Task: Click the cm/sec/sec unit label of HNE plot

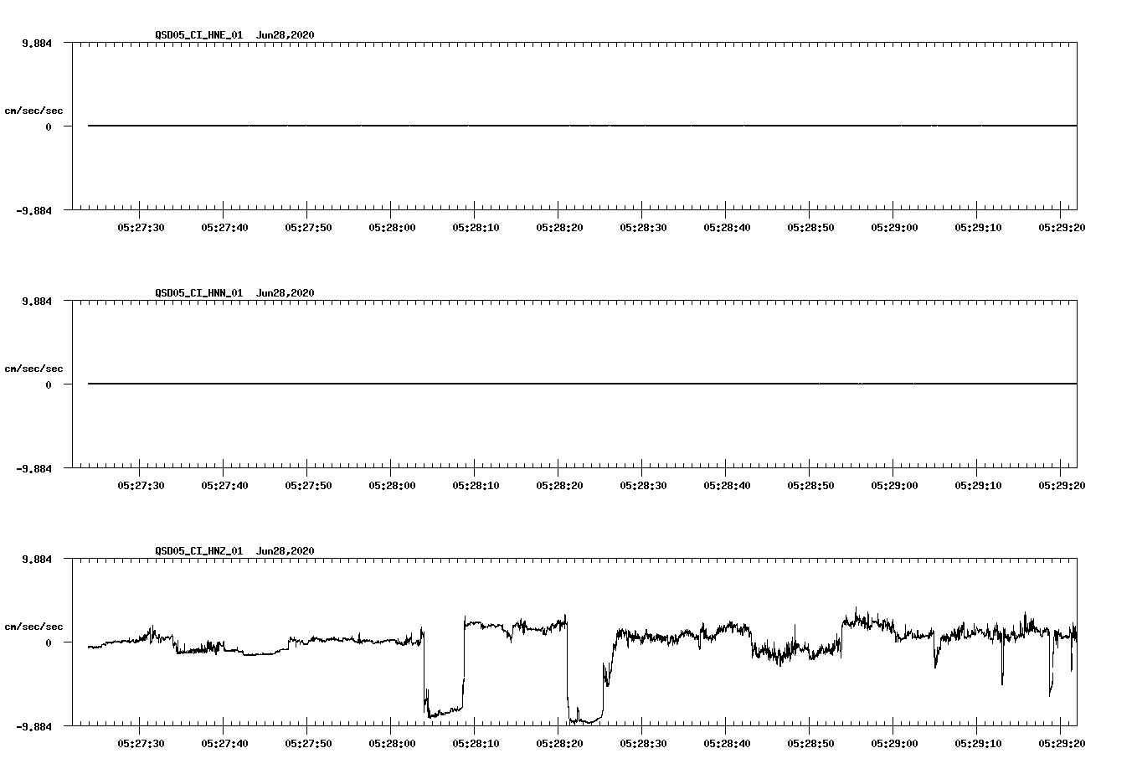Action: [x=33, y=111]
